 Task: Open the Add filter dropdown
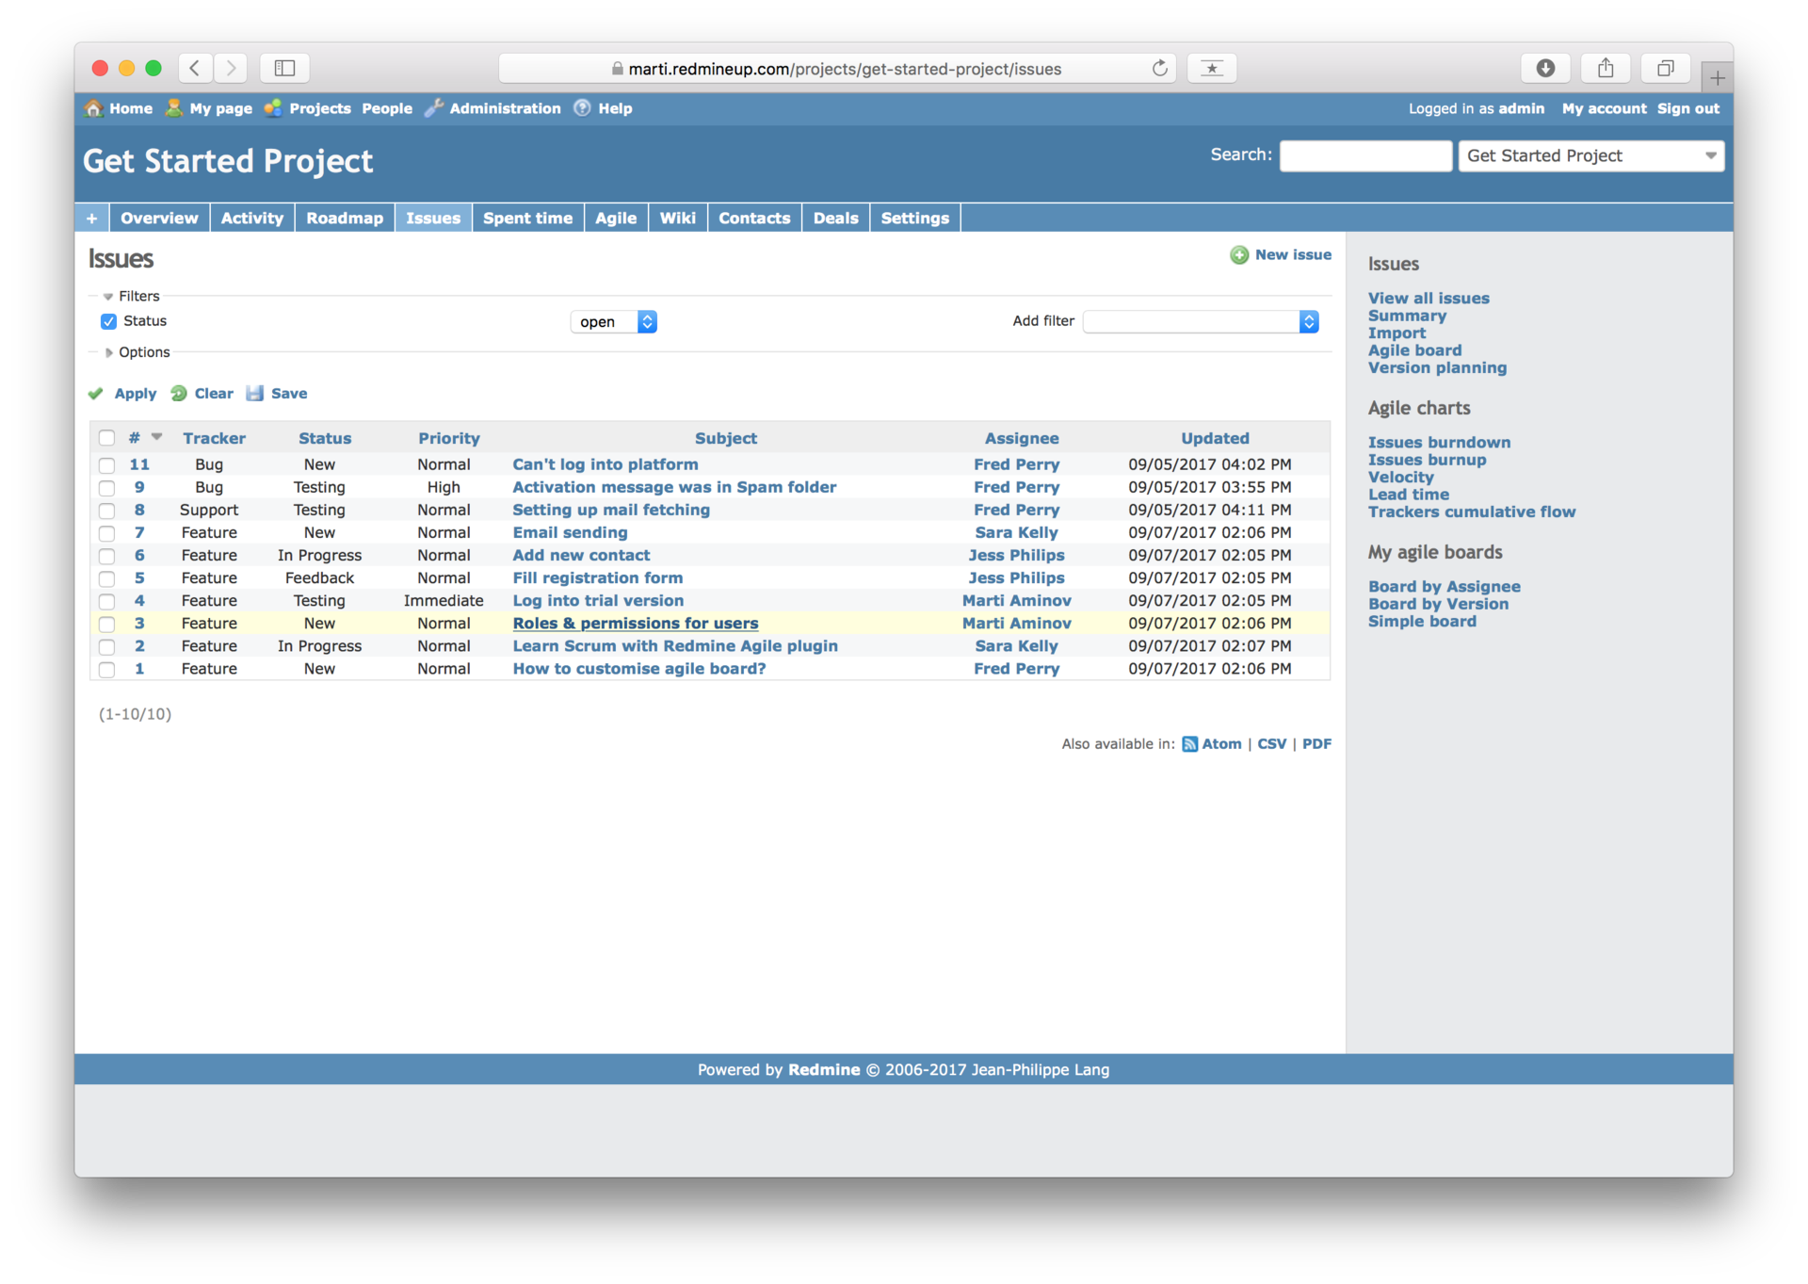1200,322
